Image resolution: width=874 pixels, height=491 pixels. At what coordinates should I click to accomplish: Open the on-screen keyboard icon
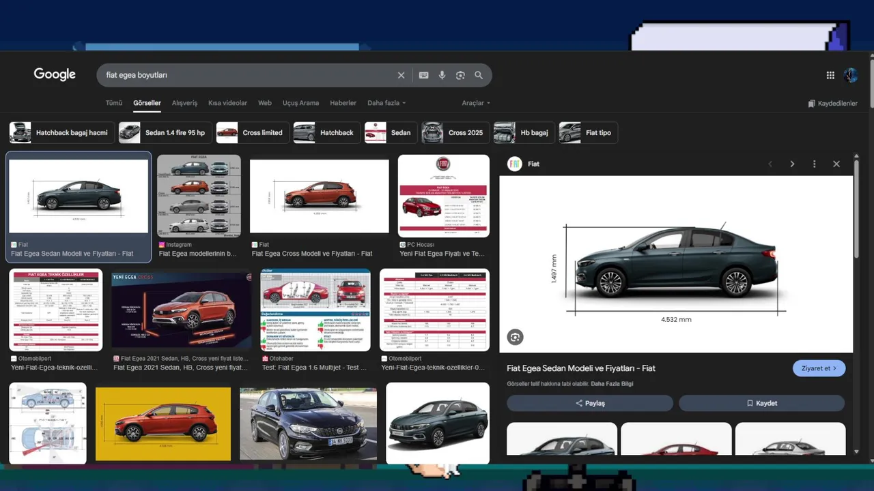coord(424,75)
